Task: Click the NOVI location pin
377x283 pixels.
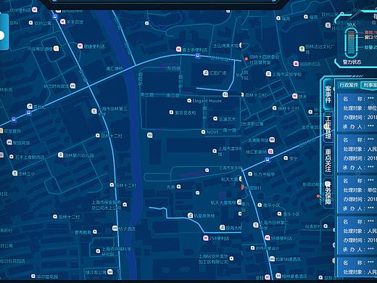Action: click(203, 132)
